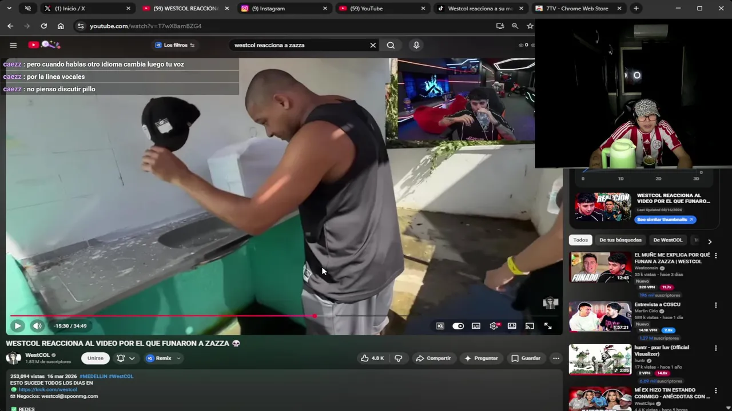This screenshot has width=732, height=411.
Task: Open WestCOL channel name link
Action: click(38, 355)
